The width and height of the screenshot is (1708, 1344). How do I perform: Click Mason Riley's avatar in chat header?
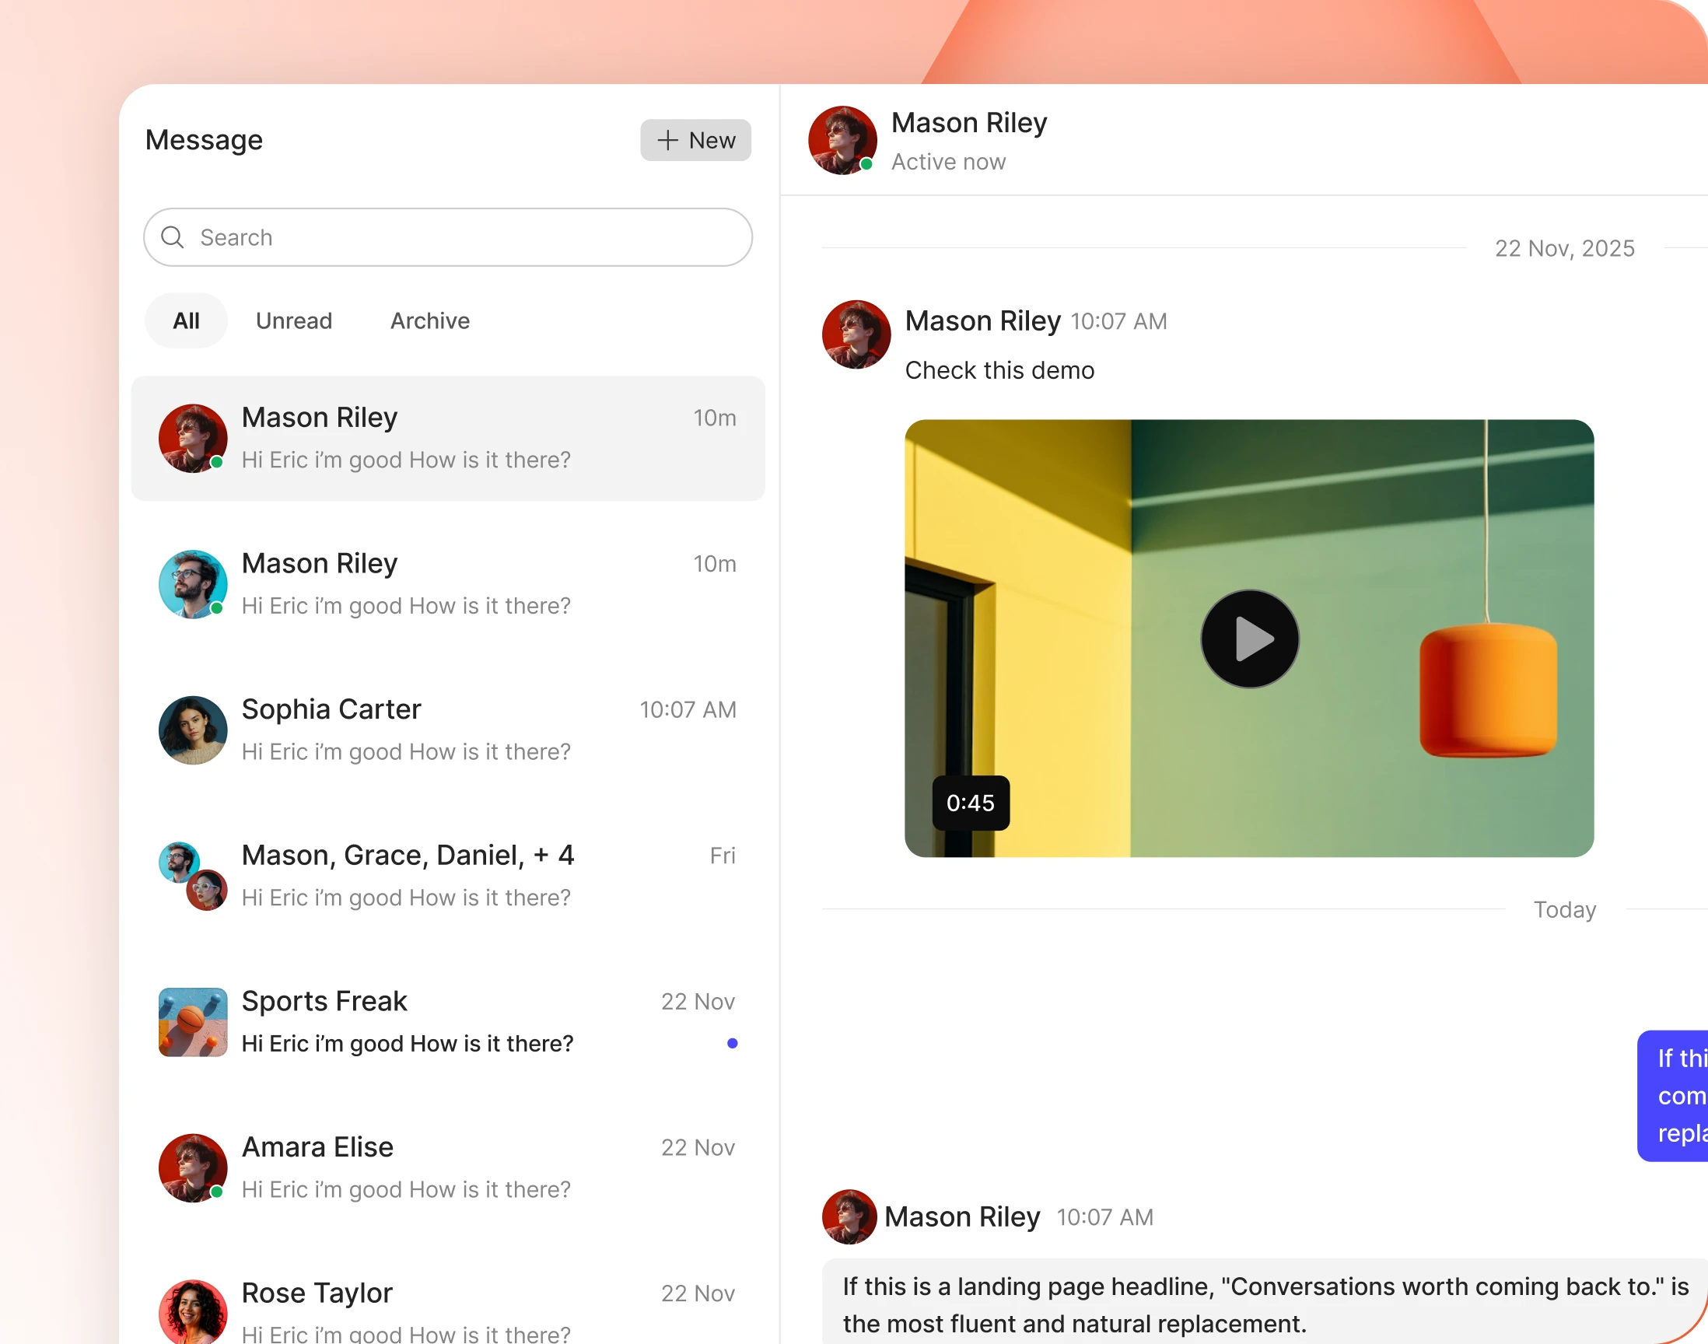coord(842,140)
